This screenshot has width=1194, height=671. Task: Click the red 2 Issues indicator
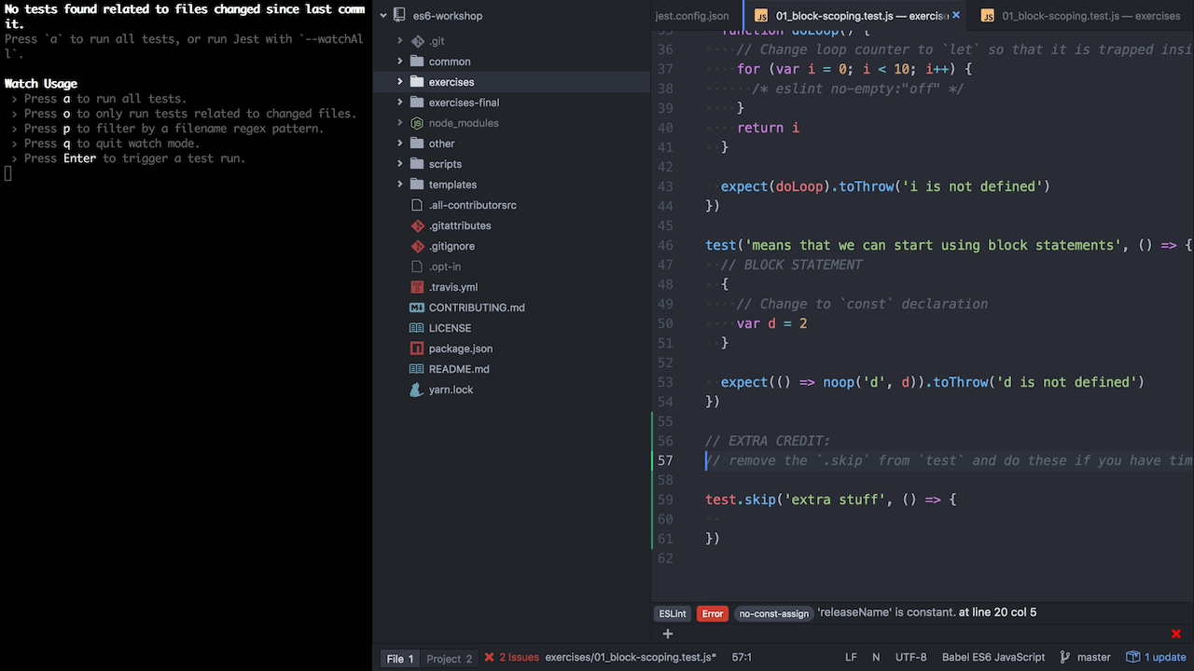coord(511,658)
